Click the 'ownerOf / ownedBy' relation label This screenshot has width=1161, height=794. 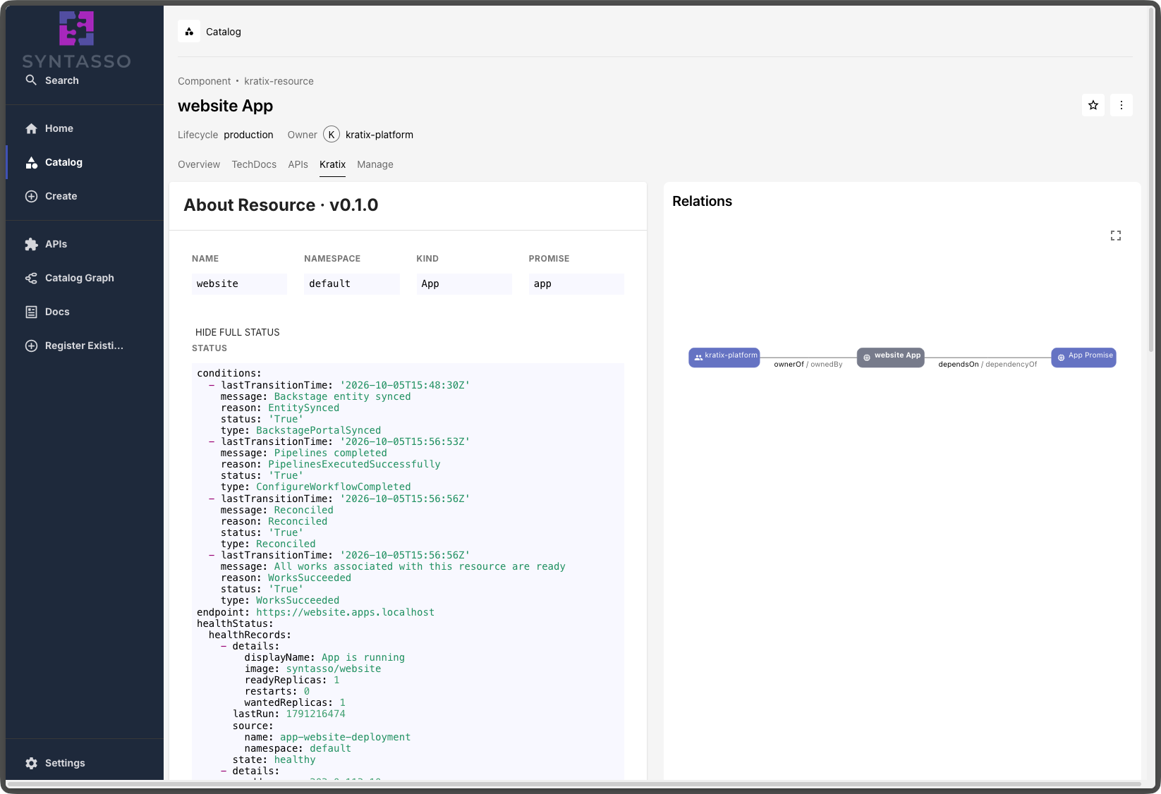pos(808,365)
